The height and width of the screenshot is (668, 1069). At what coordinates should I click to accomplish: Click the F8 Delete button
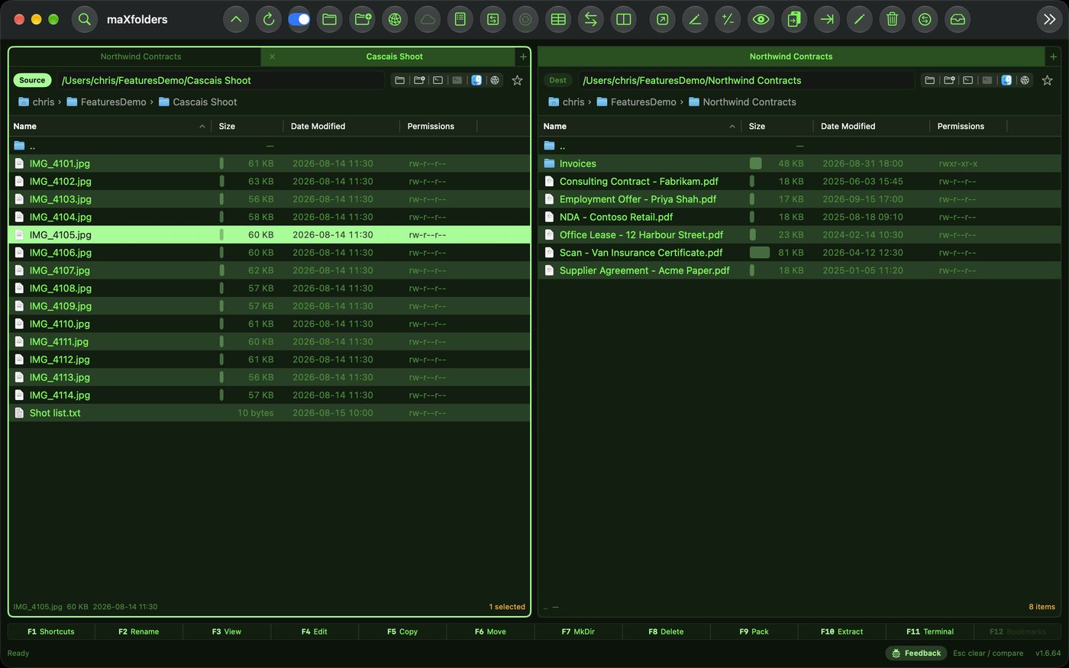(x=666, y=631)
